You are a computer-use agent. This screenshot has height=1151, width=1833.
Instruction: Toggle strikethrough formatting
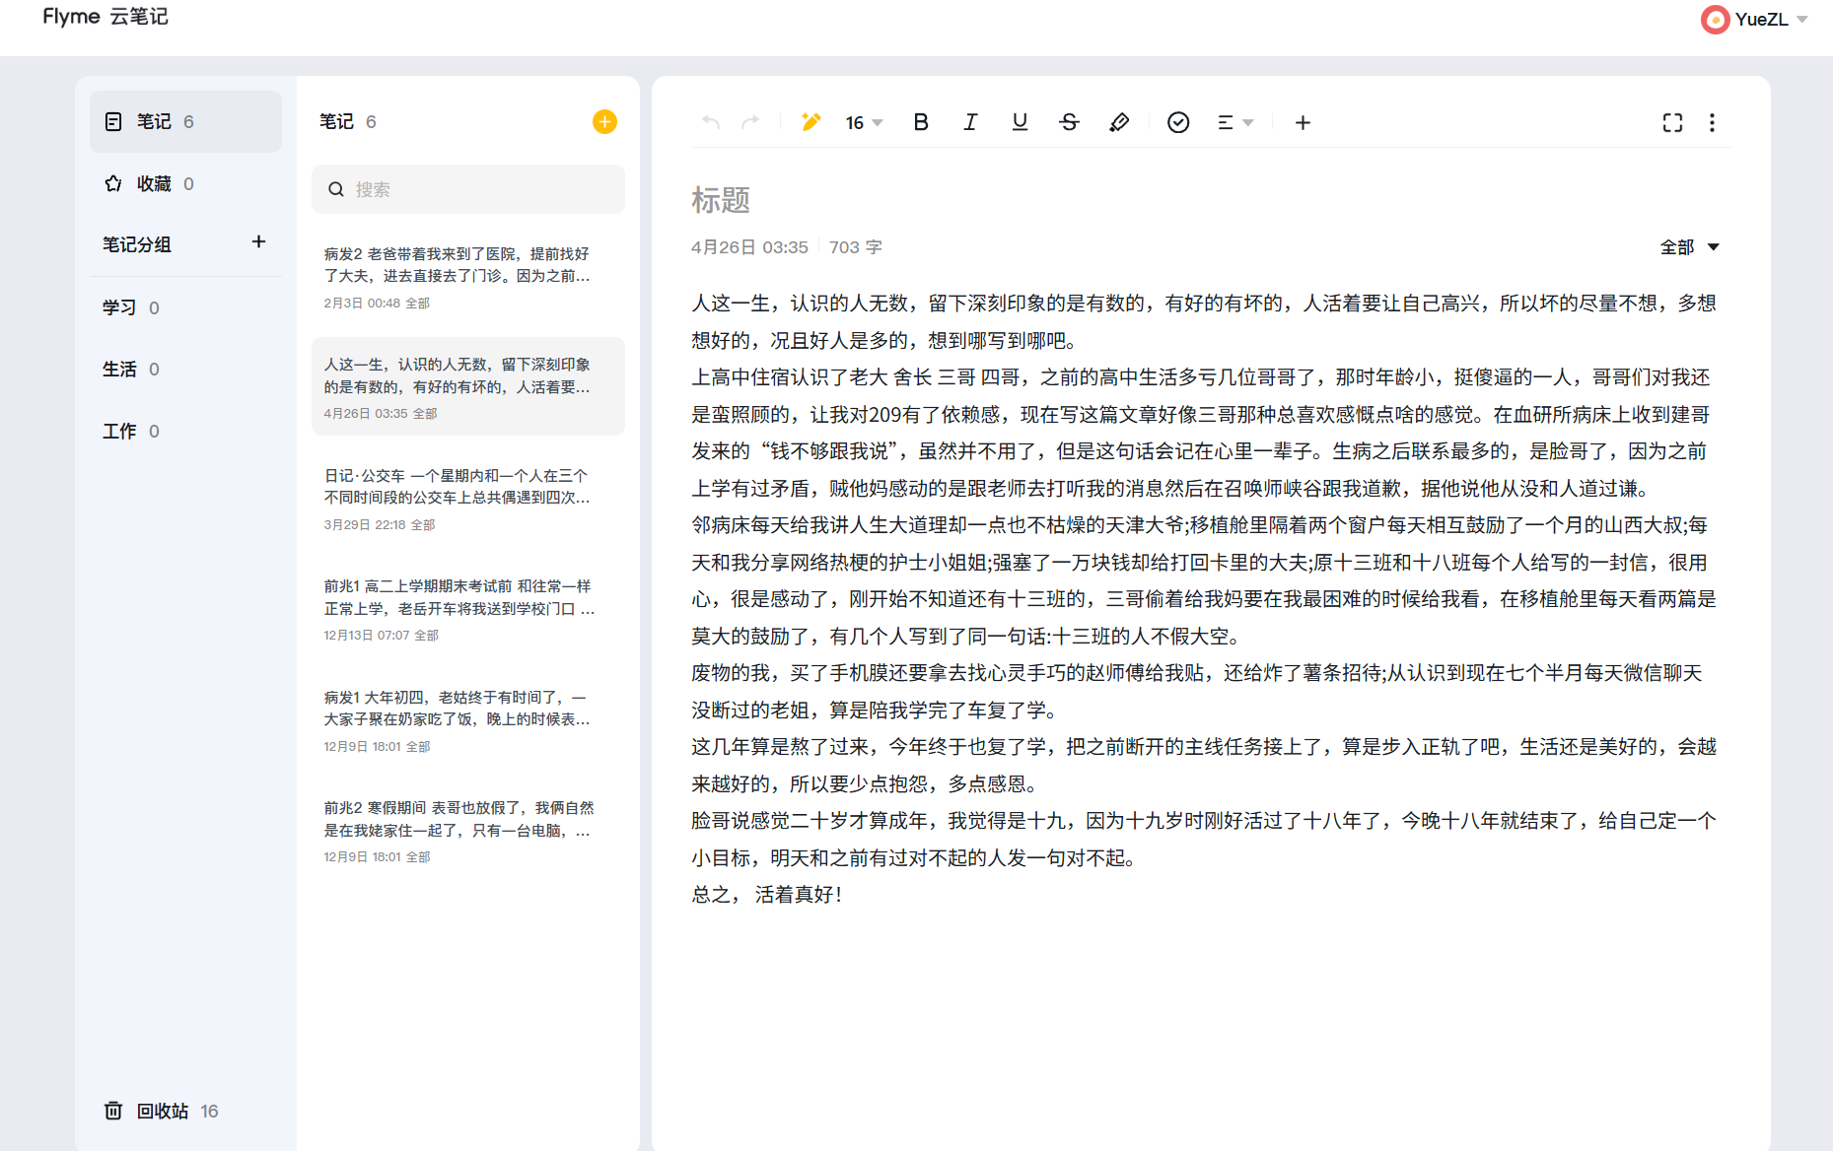click(x=1069, y=122)
